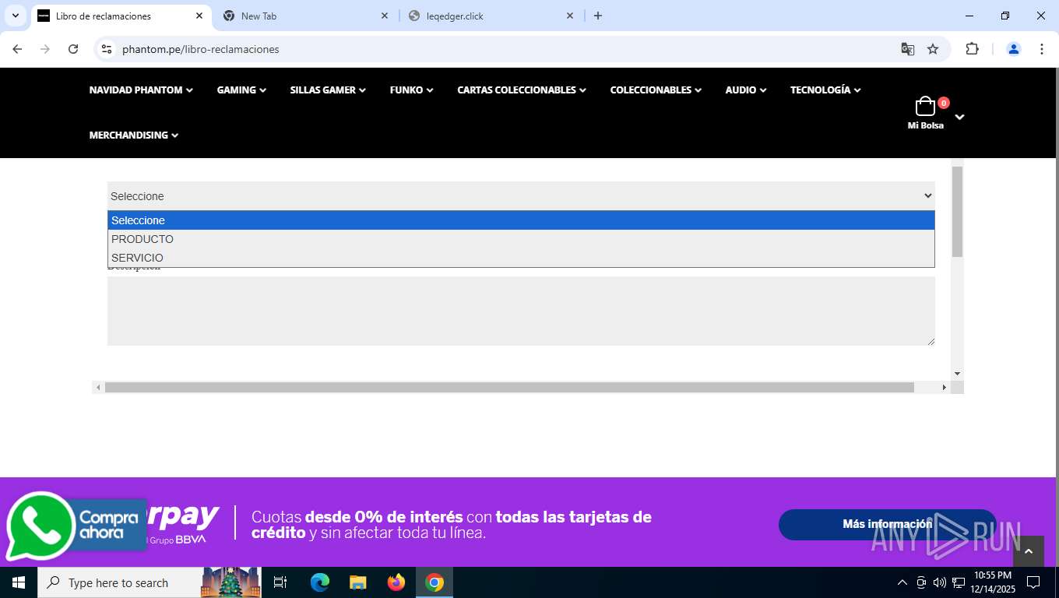1059x598 pixels.
Task: Launch Microsoft Edge from the taskbar
Action: pos(320,582)
